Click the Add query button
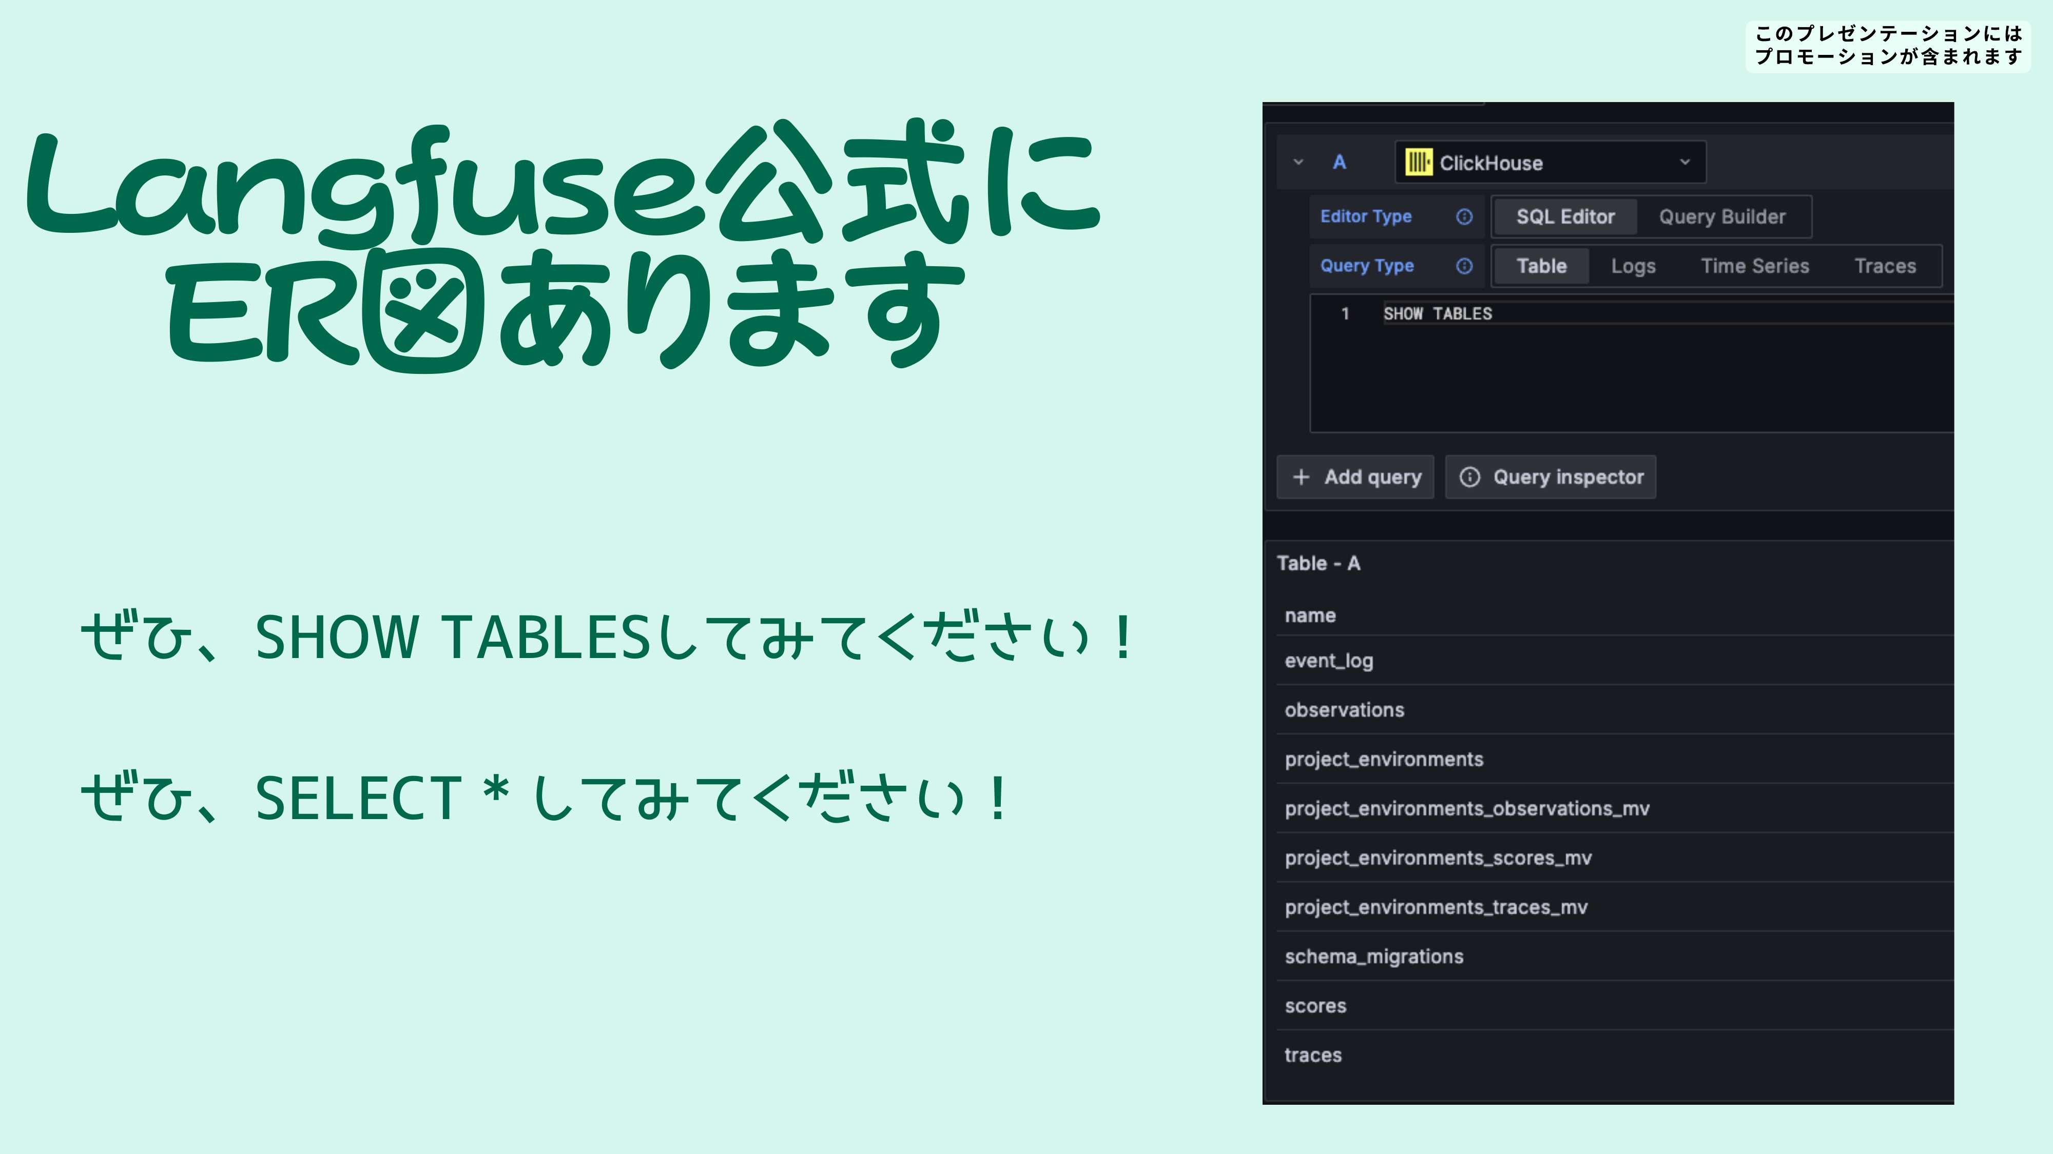Image resolution: width=2053 pixels, height=1154 pixels. tap(1355, 477)
